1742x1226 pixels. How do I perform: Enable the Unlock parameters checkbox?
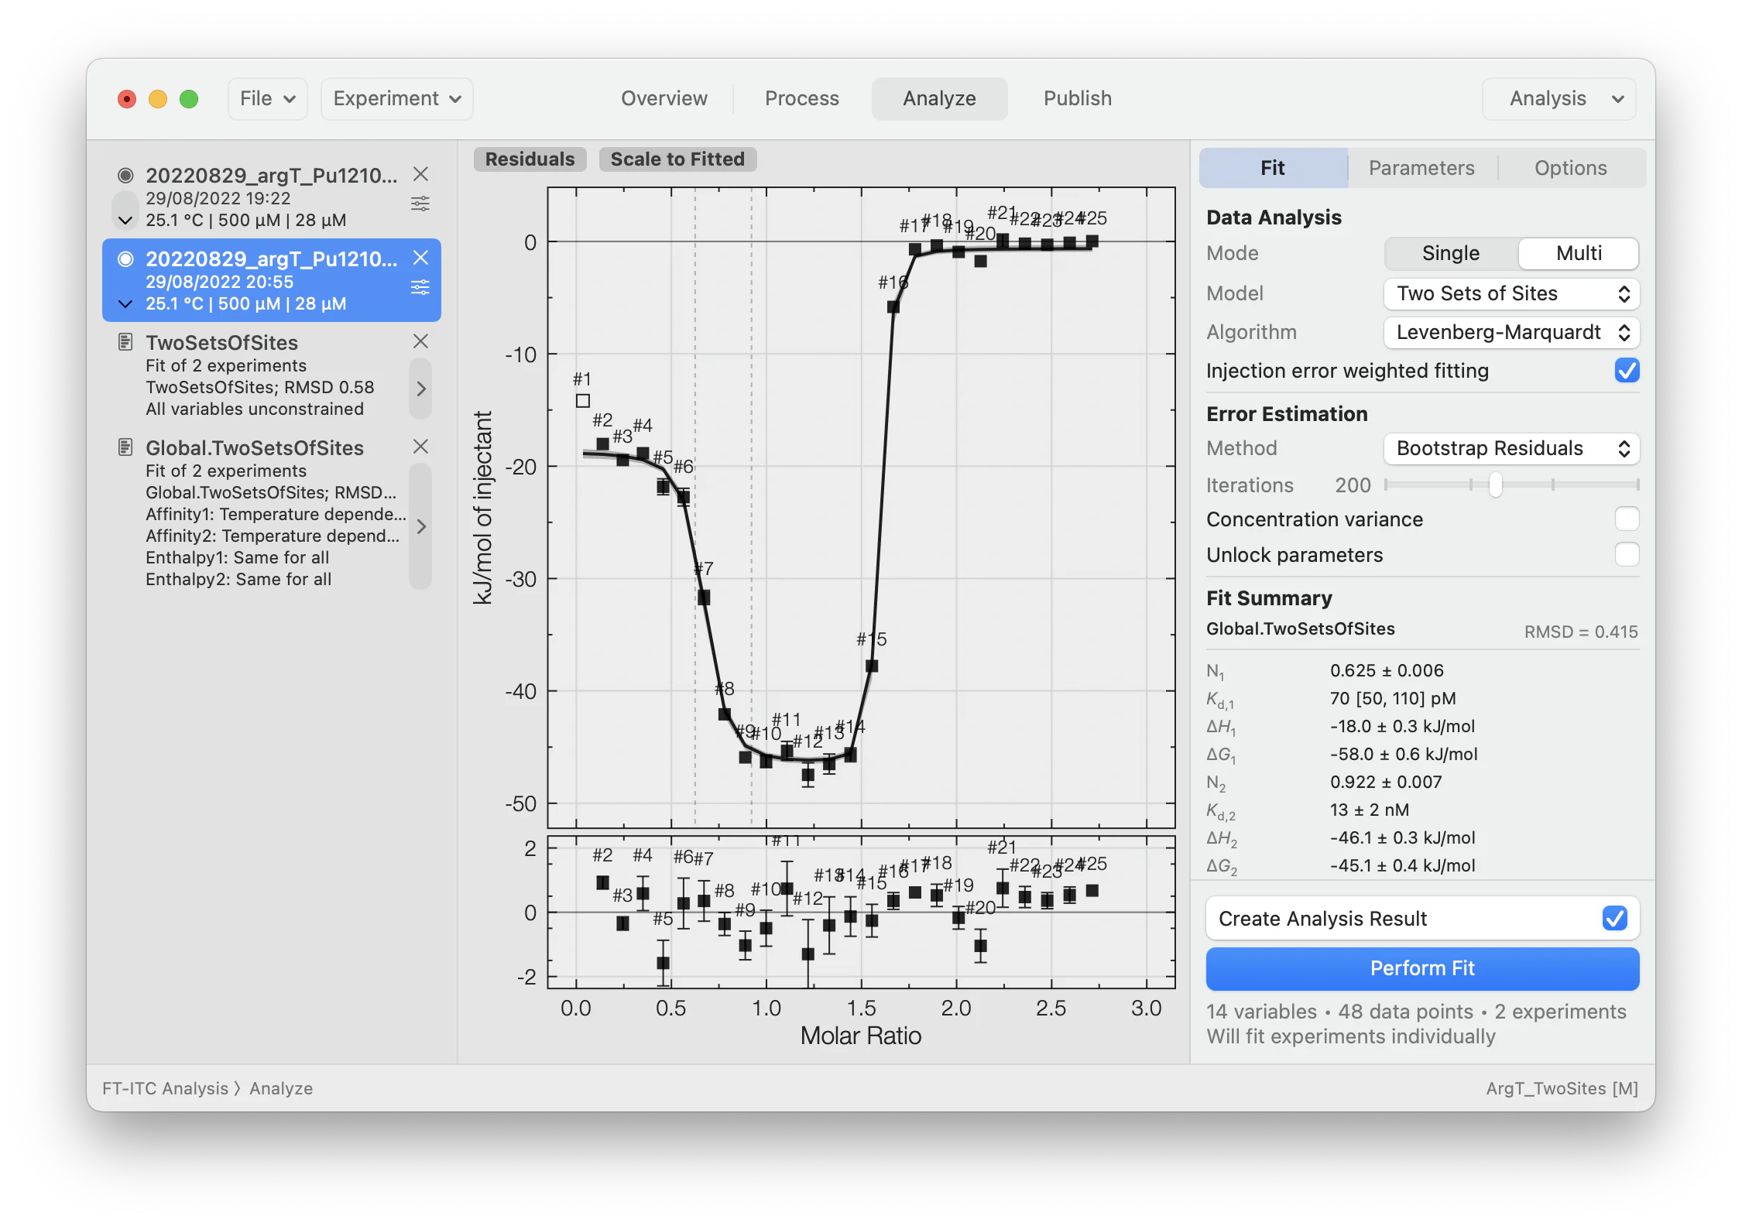coord(1627,555)
